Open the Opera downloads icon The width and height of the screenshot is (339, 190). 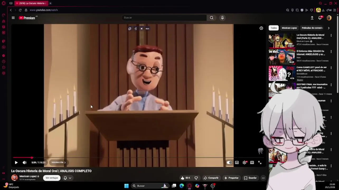(323, 10)
